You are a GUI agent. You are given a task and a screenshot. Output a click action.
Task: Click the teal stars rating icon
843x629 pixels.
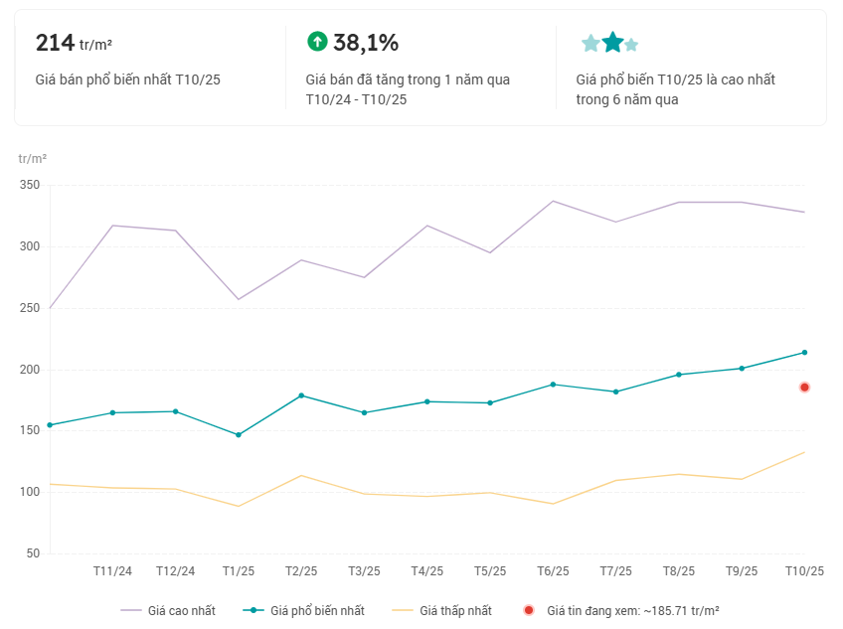tap(609, 43)
